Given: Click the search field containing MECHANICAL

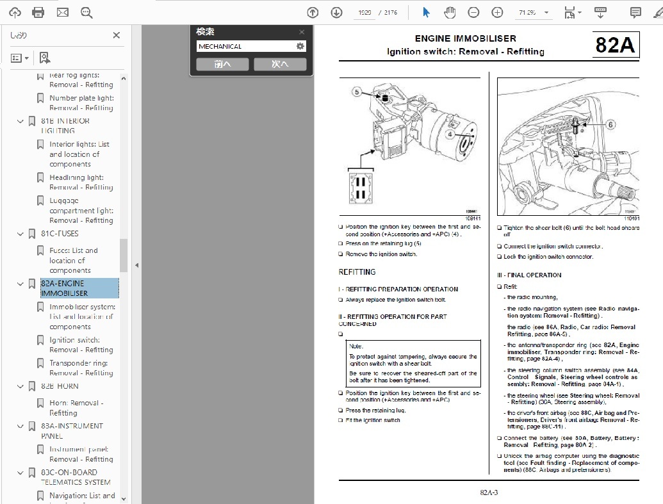Looking at the screenshot, I should click(x=245, y=46).
